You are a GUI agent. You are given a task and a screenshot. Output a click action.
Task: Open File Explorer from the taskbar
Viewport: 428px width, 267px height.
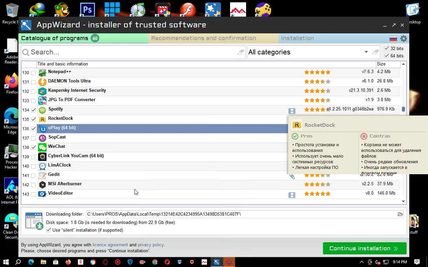pos(43,262)
